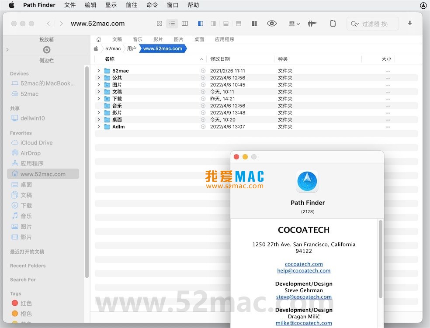This screenshot has height=328, width=430.
Task: Switch to column view
Action: pyautogui.click(x=185, y=24)
